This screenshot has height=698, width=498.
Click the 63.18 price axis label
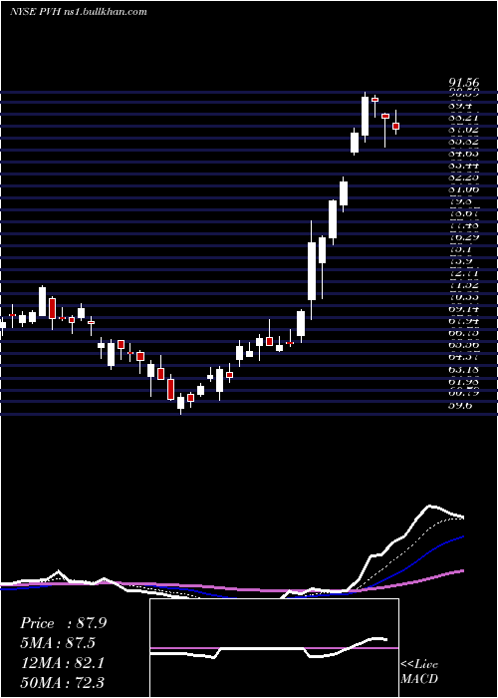(464, 369)
